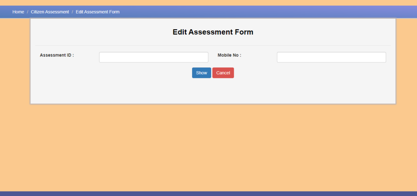The width and height of the screenshot is (417, 196).
Task: Click the Assessment ID label
Action: tap(57, 55)
